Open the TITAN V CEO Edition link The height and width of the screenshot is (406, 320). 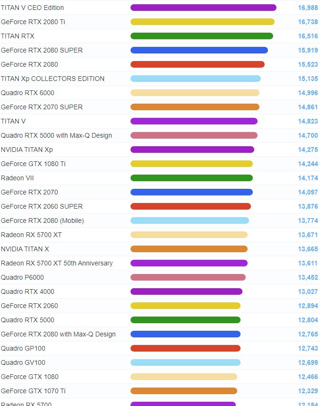(32, 8)
